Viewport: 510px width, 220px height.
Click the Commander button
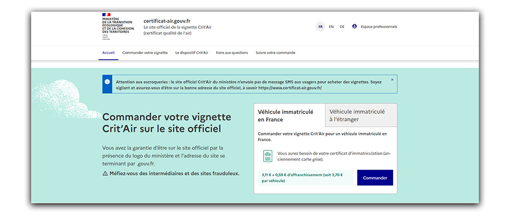[375, 178]
